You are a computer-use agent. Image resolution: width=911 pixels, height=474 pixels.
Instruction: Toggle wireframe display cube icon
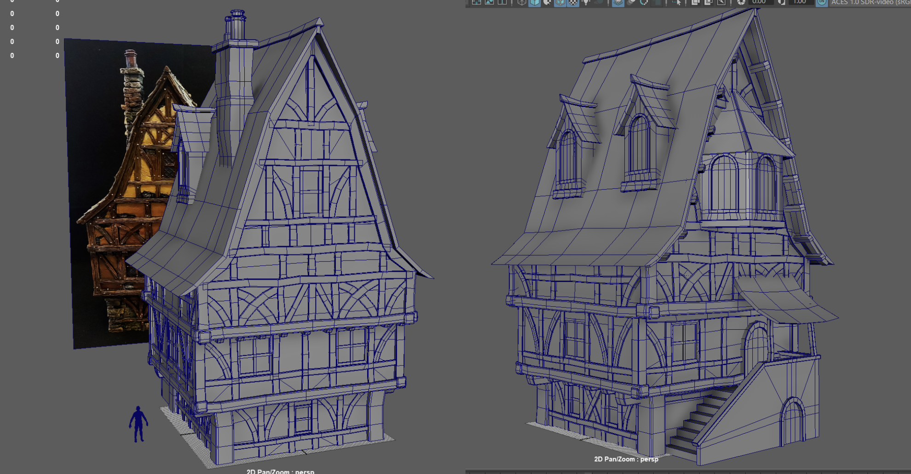point(521,2)
